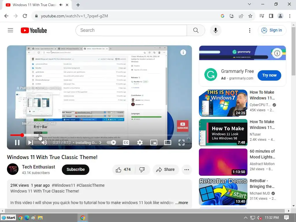Install app icon in address bar

[x=232, y=16]
